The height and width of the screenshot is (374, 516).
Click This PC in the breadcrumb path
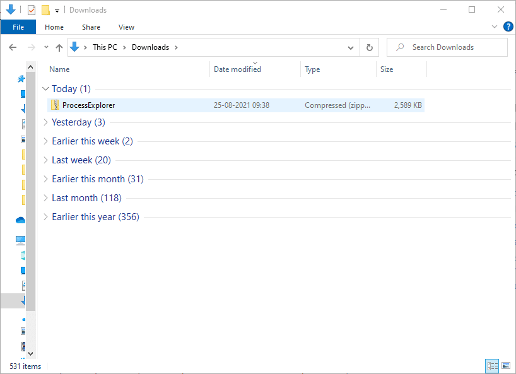point(105,47)
